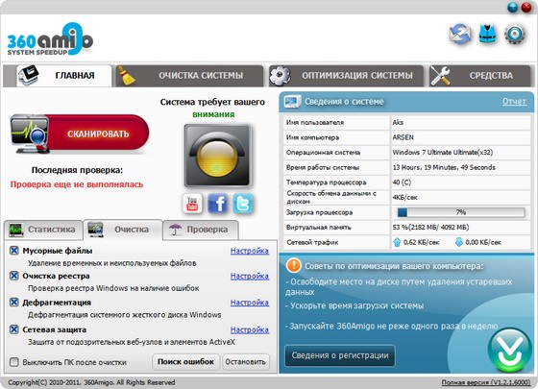Select the Статистика sub-tab
538x389 pixels.
[x=43, y=230]
